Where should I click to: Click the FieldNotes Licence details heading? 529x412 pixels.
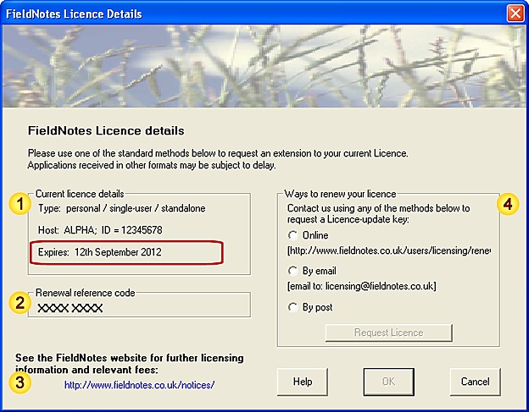(x=106, y=130)
